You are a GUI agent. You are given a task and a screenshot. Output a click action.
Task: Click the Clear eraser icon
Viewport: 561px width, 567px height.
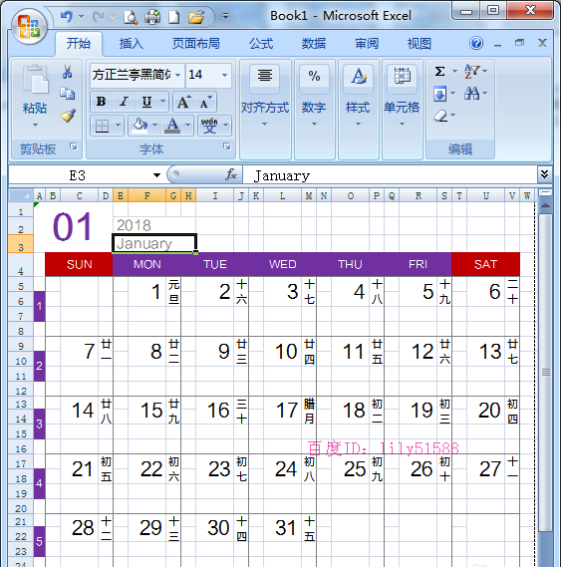coord(440,116)
